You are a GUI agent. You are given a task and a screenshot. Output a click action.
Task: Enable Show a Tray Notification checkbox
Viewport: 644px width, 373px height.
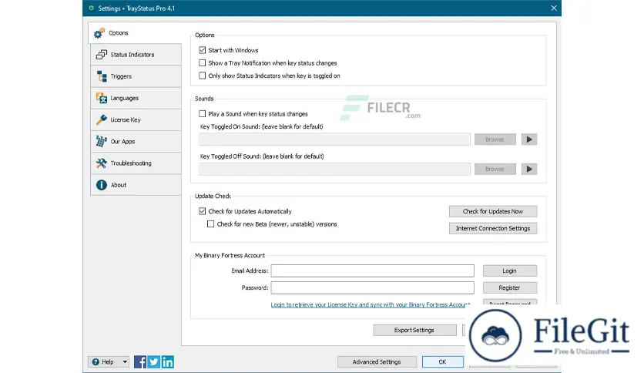[x=202, y=63]
